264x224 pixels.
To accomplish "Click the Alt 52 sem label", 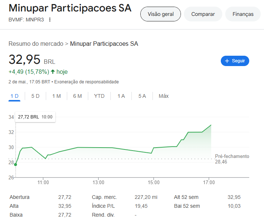I will click(x=186, y=197).
